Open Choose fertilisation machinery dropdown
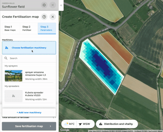 29,48
